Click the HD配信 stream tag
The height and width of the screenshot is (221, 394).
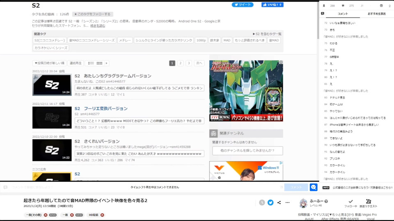[x=94, y=215]
